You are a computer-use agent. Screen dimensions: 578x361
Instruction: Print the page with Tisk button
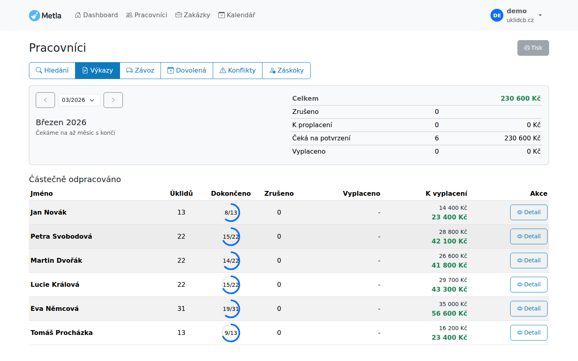pos(533,48)
